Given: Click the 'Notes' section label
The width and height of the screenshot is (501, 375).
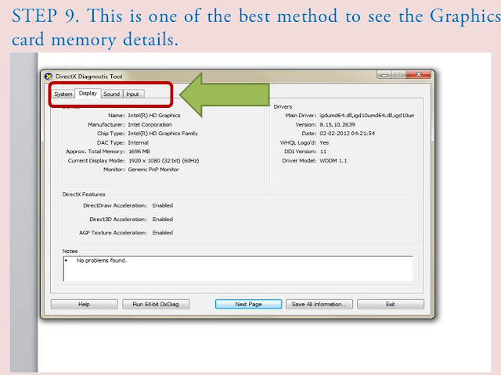Looking at the screenshot, I should tap(70, 252).
